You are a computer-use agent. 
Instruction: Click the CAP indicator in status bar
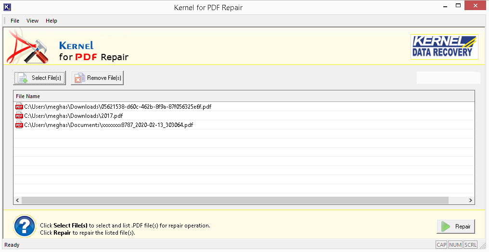click(x=441, y=245)
